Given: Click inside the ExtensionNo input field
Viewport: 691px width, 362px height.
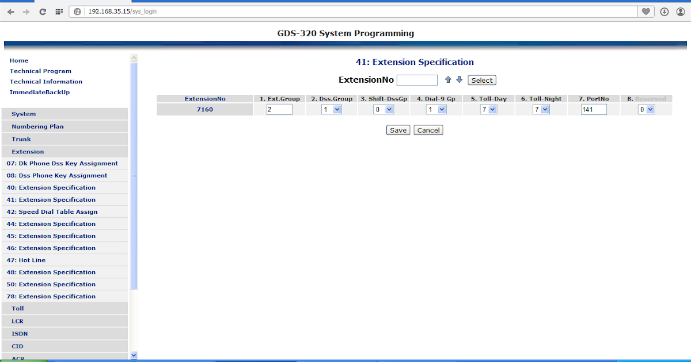Looking at the screenshot, I should click(416, 80).
